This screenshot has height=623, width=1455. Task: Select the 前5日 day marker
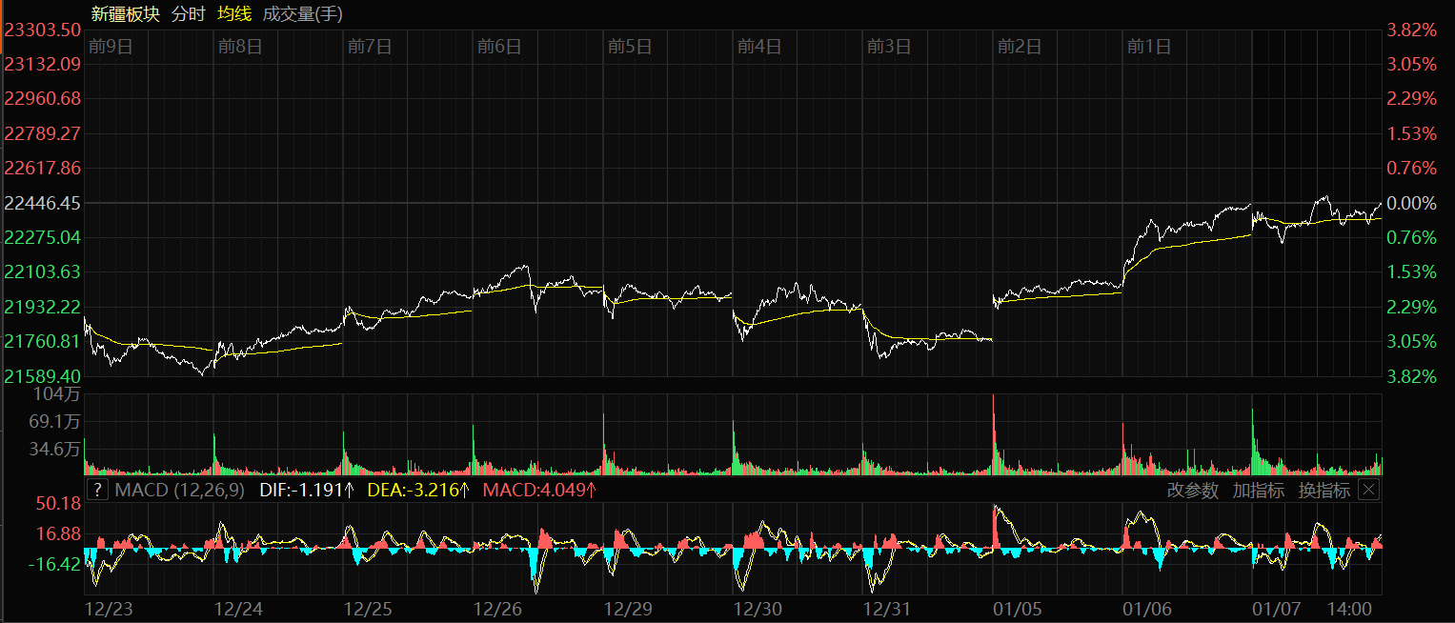[630, 46]
